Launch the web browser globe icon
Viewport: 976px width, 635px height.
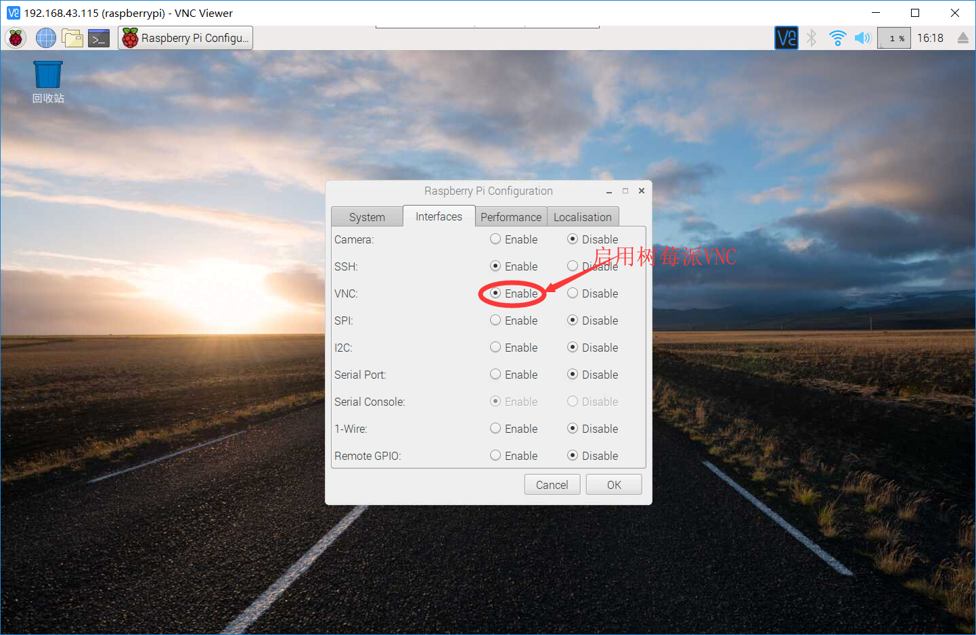(45, 38)
